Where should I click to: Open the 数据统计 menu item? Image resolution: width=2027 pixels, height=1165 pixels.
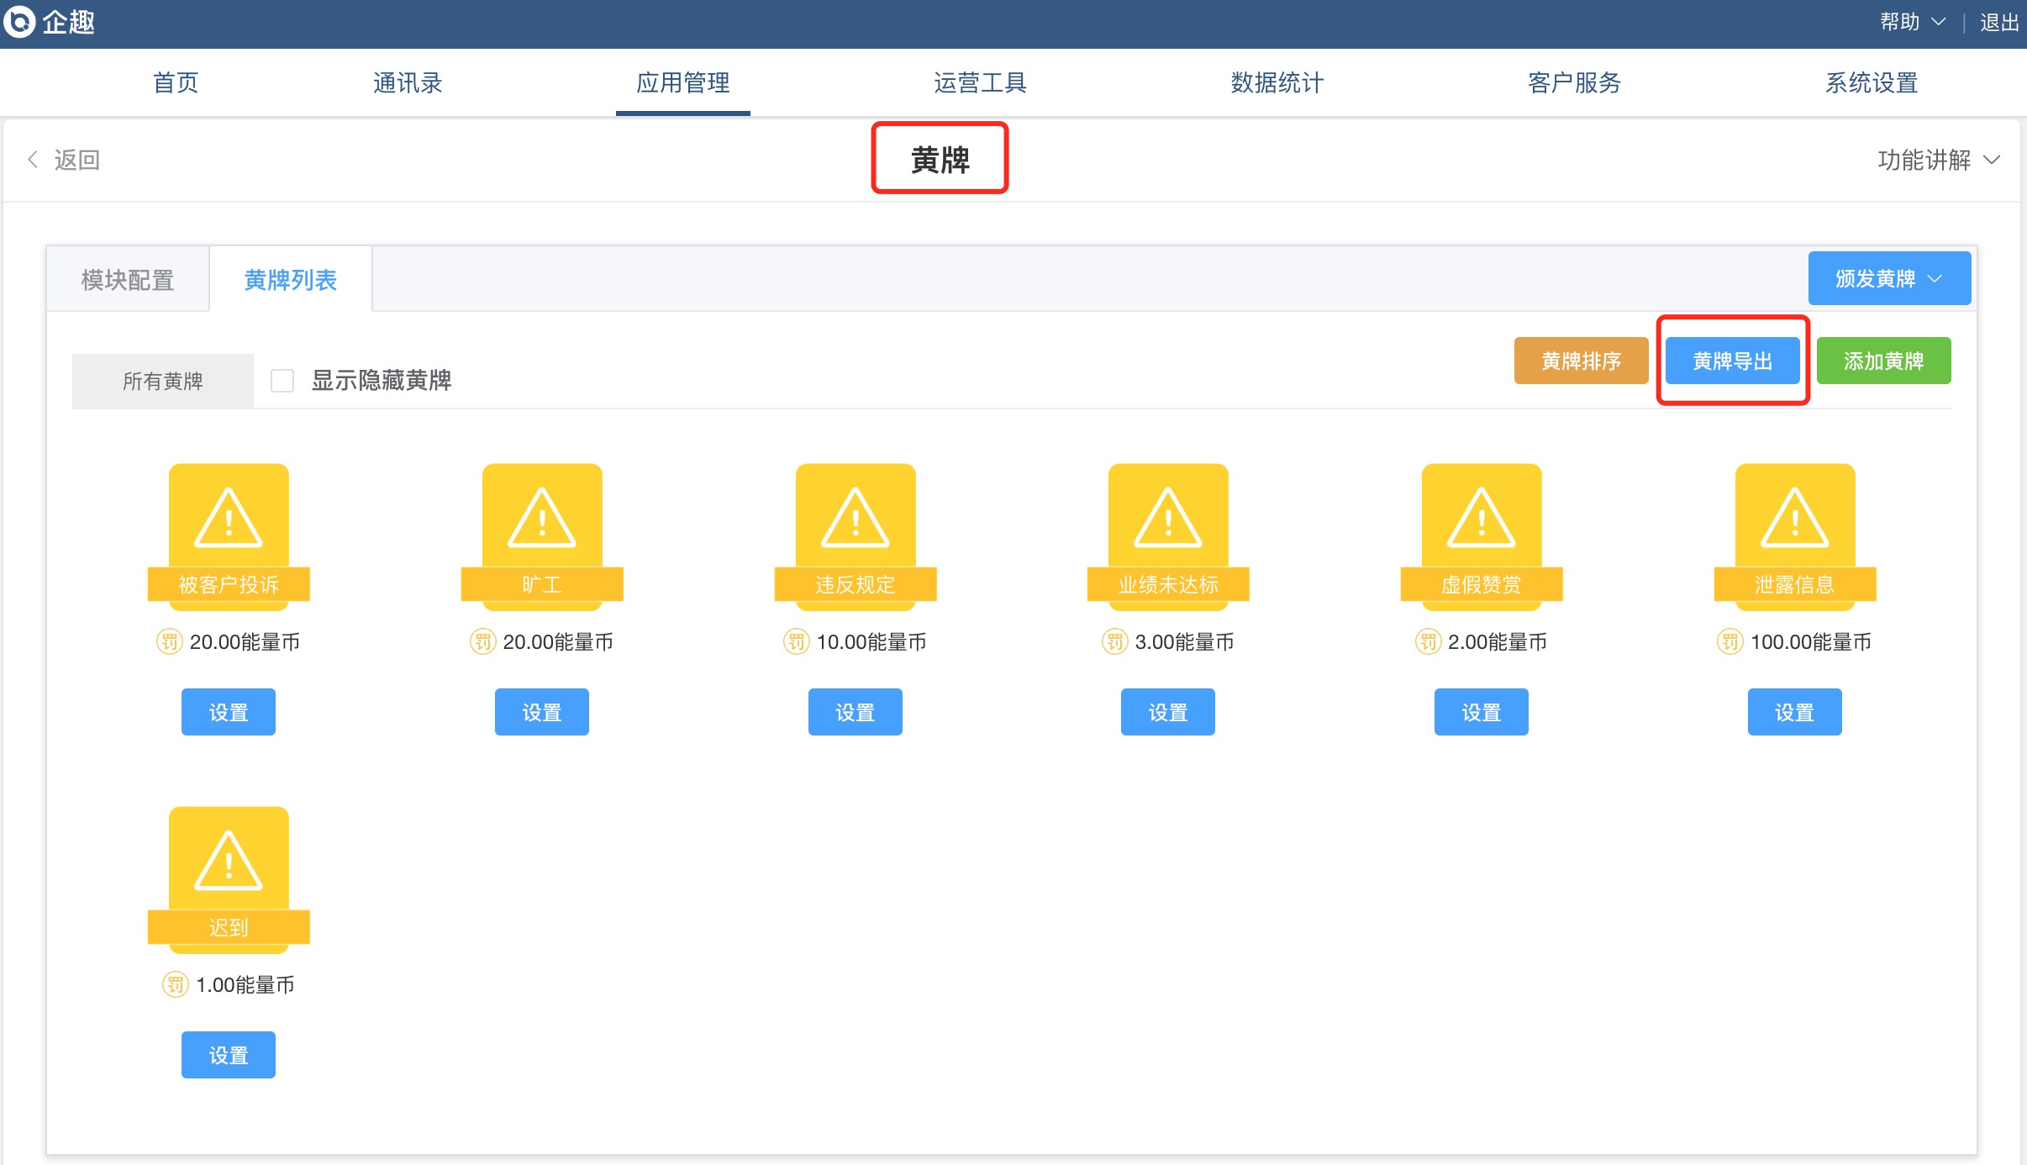pos(1277,82)
